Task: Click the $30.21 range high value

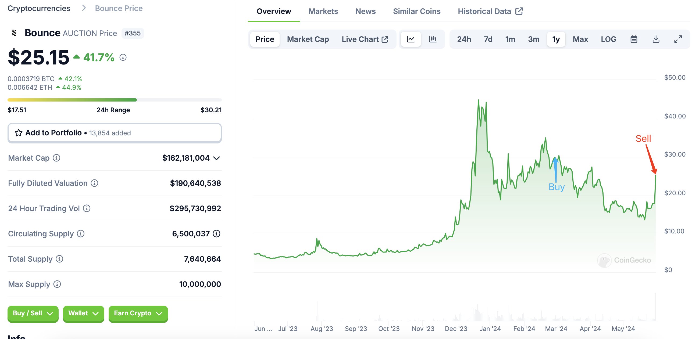Action: tap(211, 110)
